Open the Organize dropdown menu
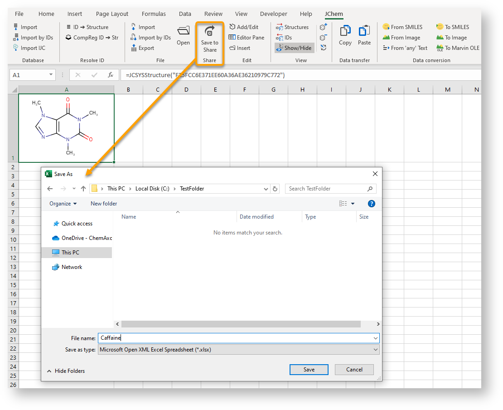This screenshot has width=503, height=410. 63,204
